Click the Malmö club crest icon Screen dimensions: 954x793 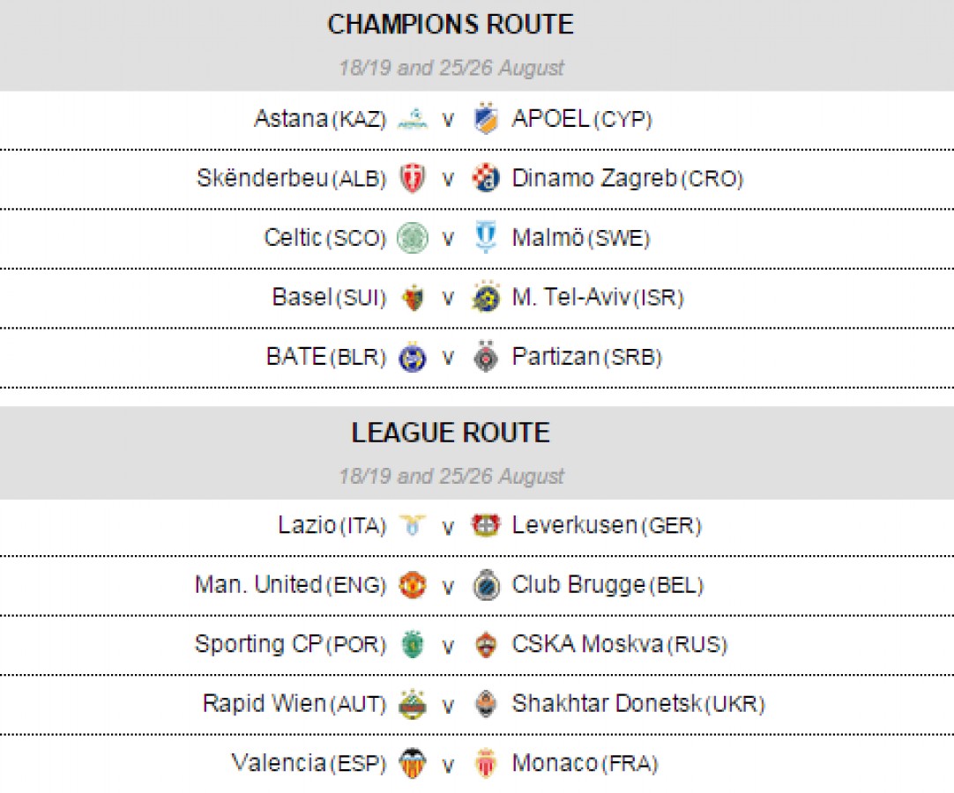(485, 238)
